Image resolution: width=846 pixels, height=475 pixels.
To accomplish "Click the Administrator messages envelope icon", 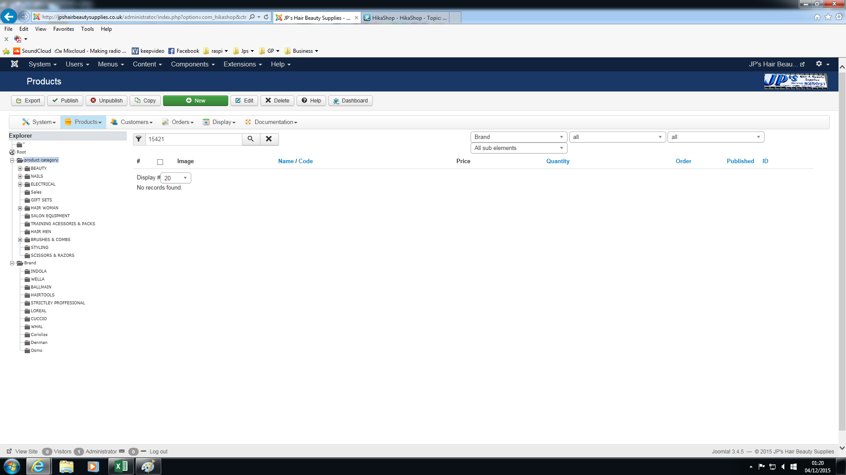I will point(122,451).
